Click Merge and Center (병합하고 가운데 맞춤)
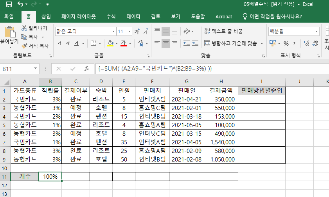The width and height of the screenshot is (329, 197). 234,43
